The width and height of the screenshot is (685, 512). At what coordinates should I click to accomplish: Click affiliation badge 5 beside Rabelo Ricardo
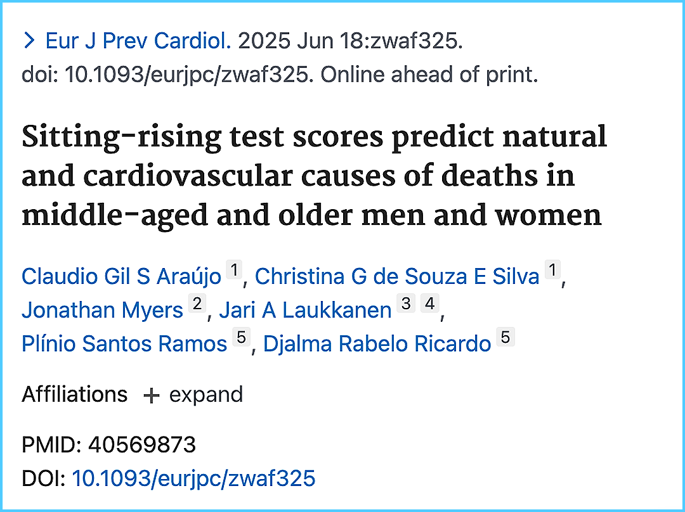pos(505,338)
